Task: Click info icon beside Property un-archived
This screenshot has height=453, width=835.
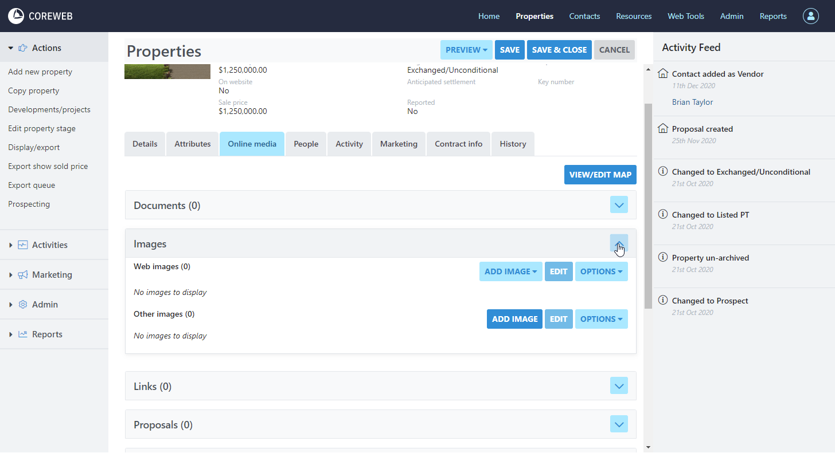Action: 663,257
